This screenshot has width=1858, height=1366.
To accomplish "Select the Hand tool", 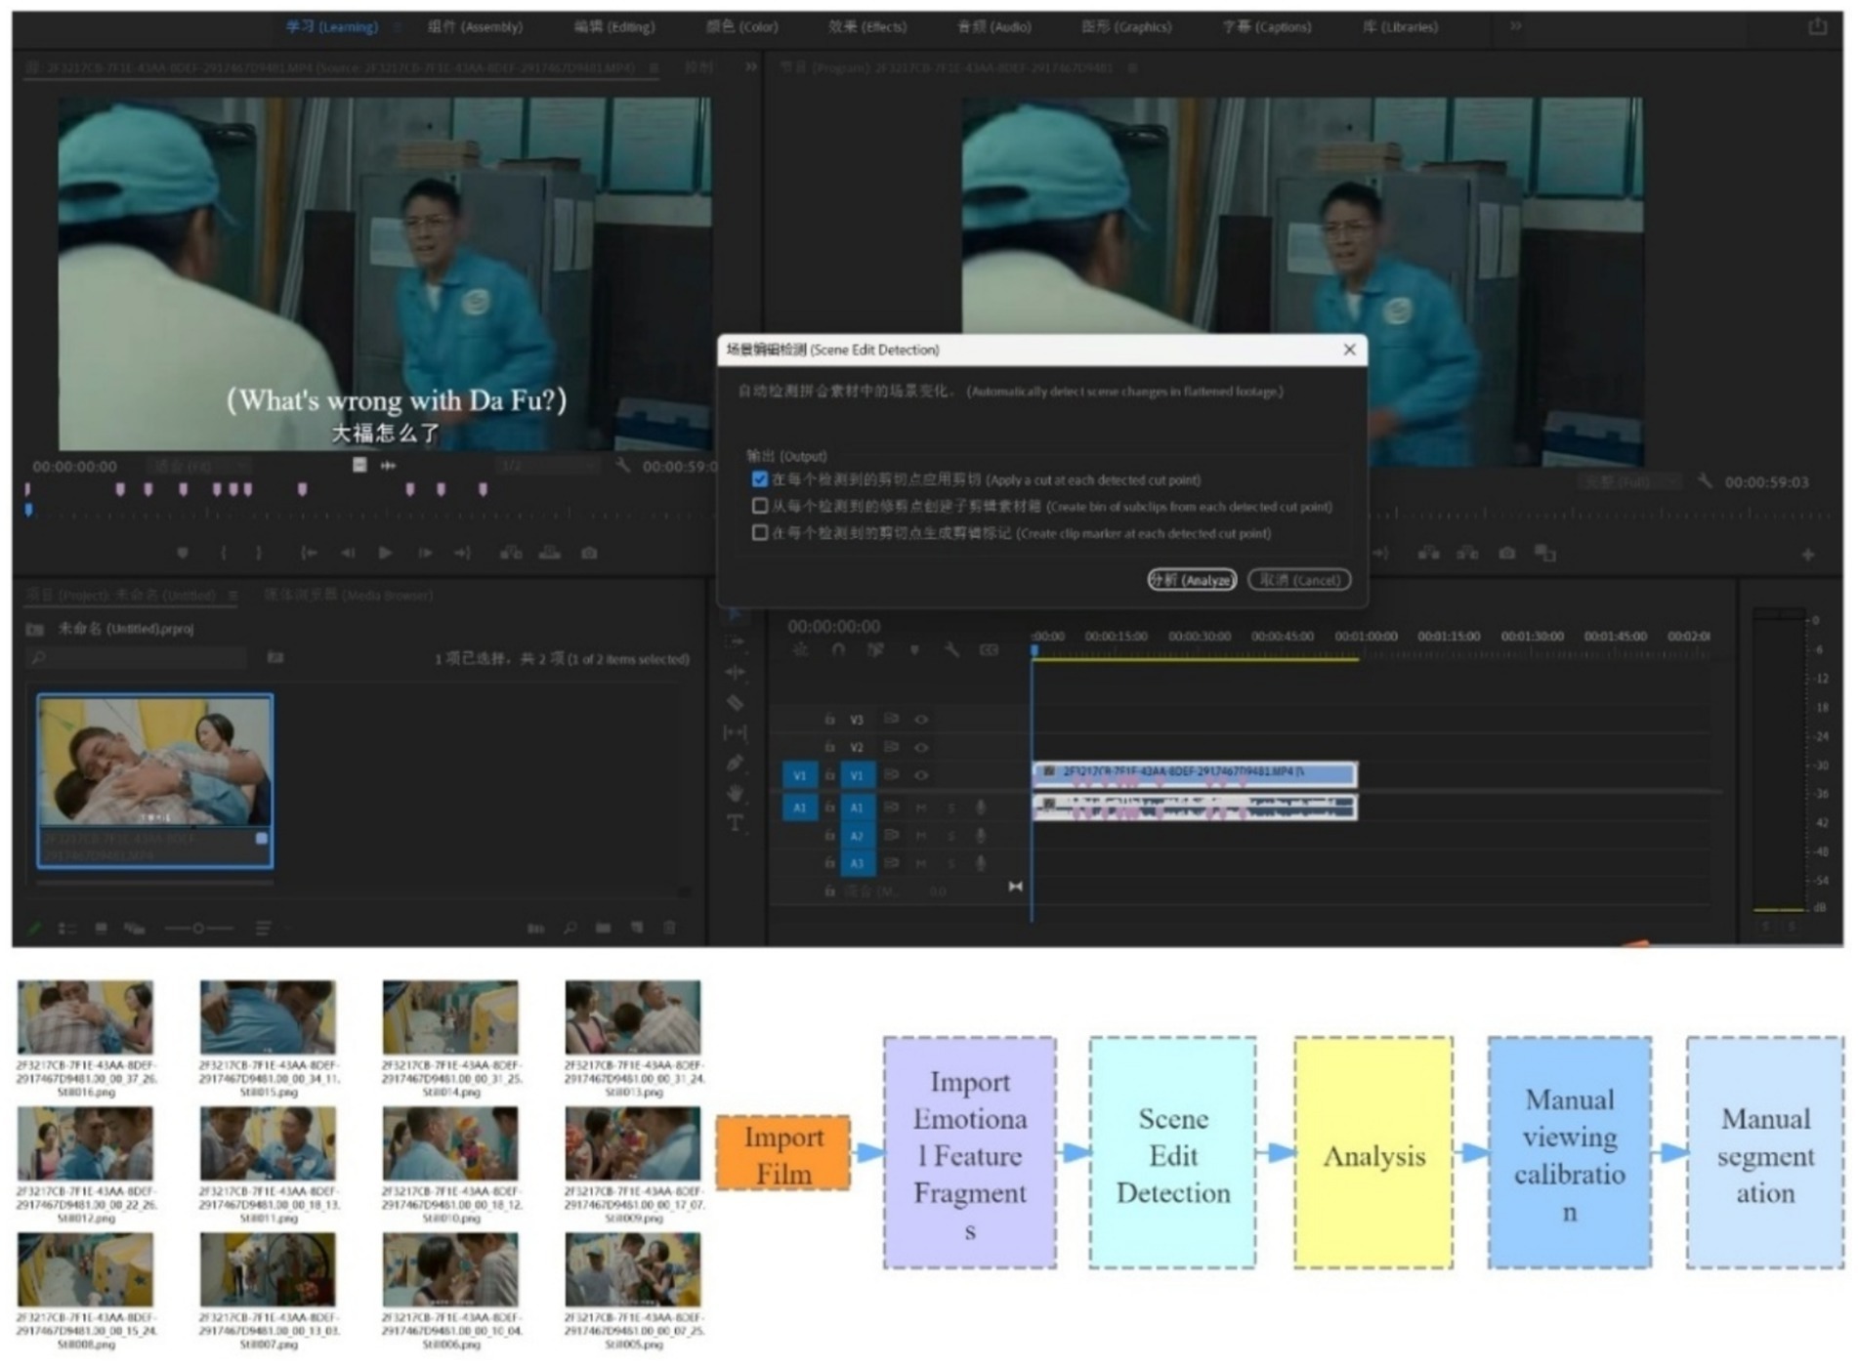I will point(736,792).
